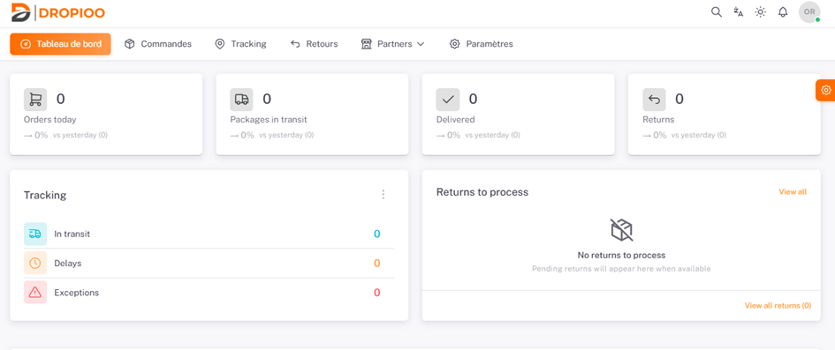Click the Packages in transit truck icon
This screenshot has width=835, height=350.
point(241,100)
